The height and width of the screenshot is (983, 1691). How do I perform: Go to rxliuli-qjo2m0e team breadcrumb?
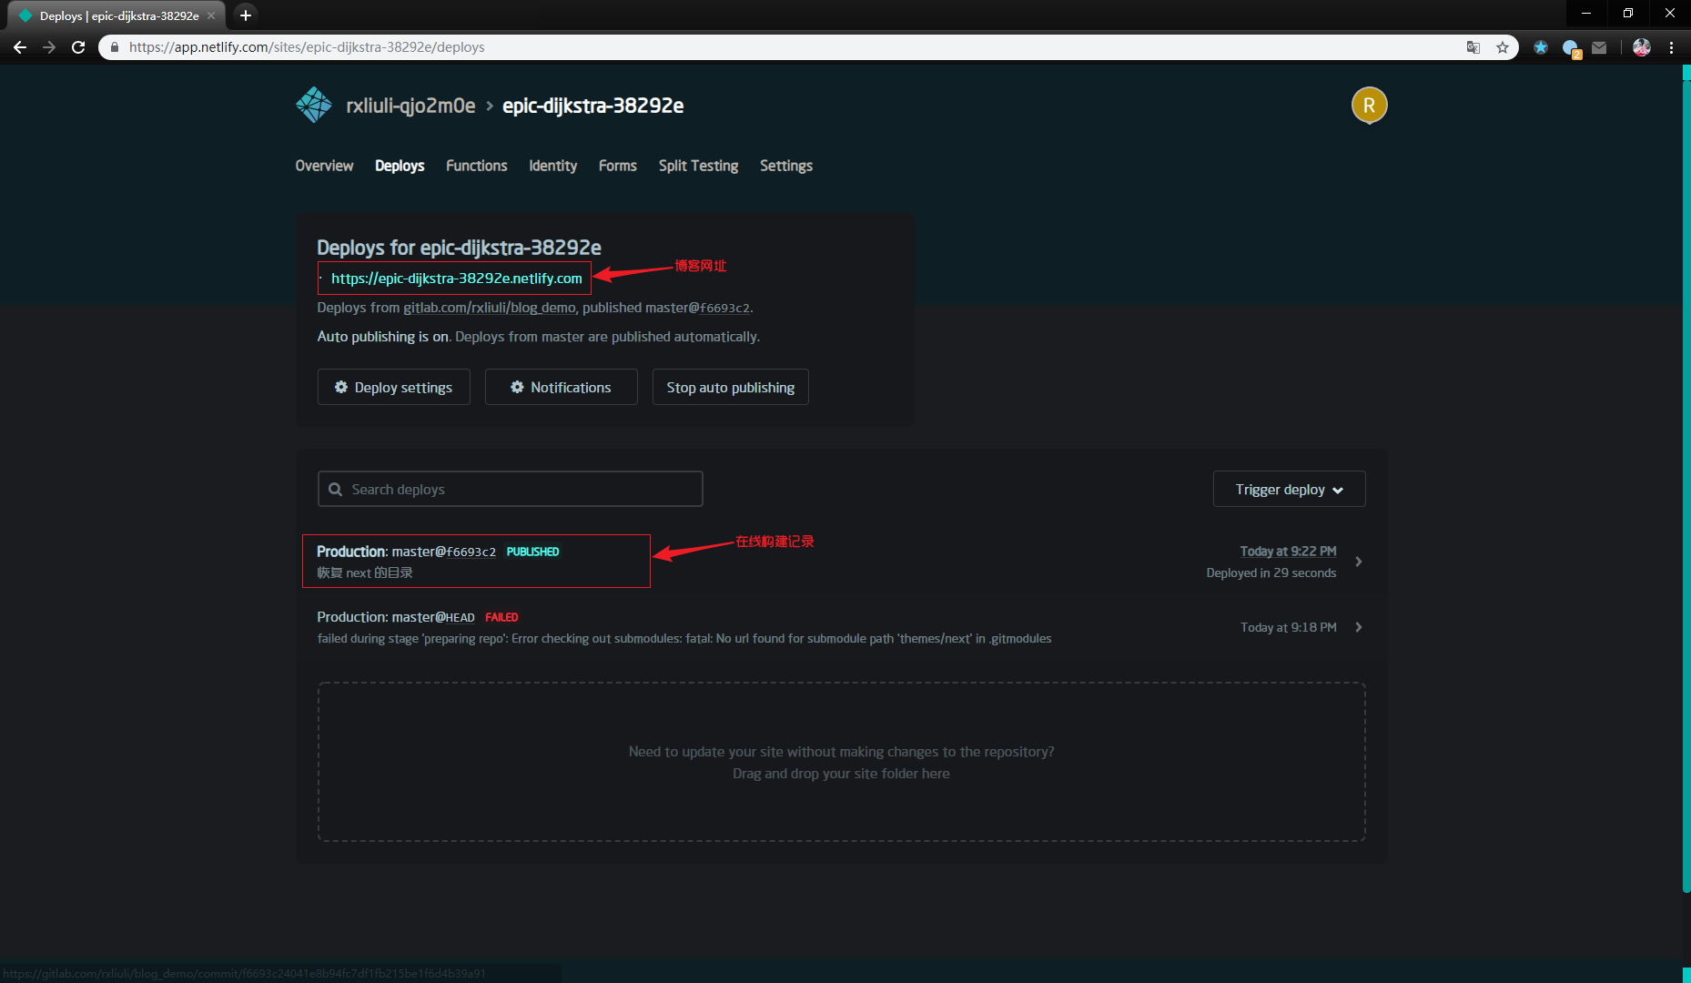(410, 106)
